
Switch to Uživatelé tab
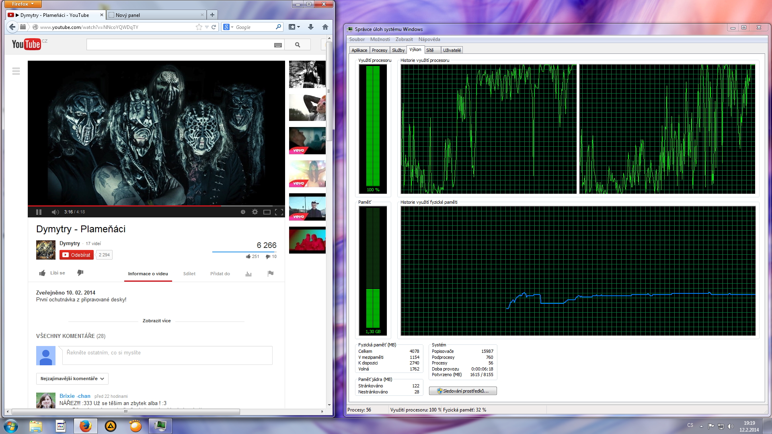point(452,50)
